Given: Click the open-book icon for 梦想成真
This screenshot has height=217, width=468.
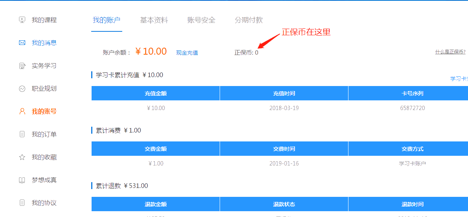Looking at the screenshot, I should pos(22,180).
